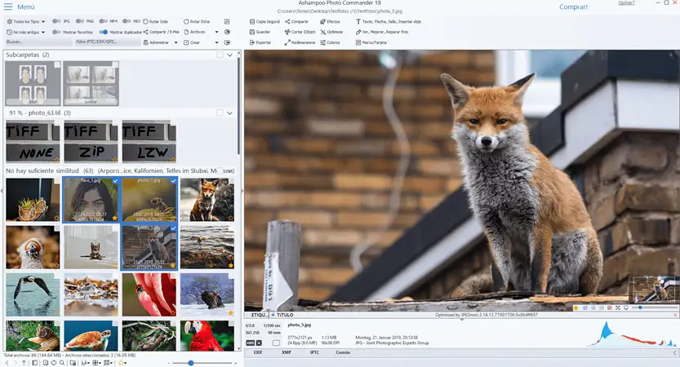Click Copia Seguridad backup icon
680x367 pixels.
(252, 21)
